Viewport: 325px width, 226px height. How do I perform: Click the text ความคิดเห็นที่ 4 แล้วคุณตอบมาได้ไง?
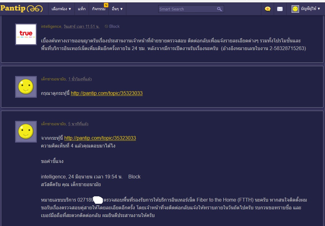click(78, 146)
